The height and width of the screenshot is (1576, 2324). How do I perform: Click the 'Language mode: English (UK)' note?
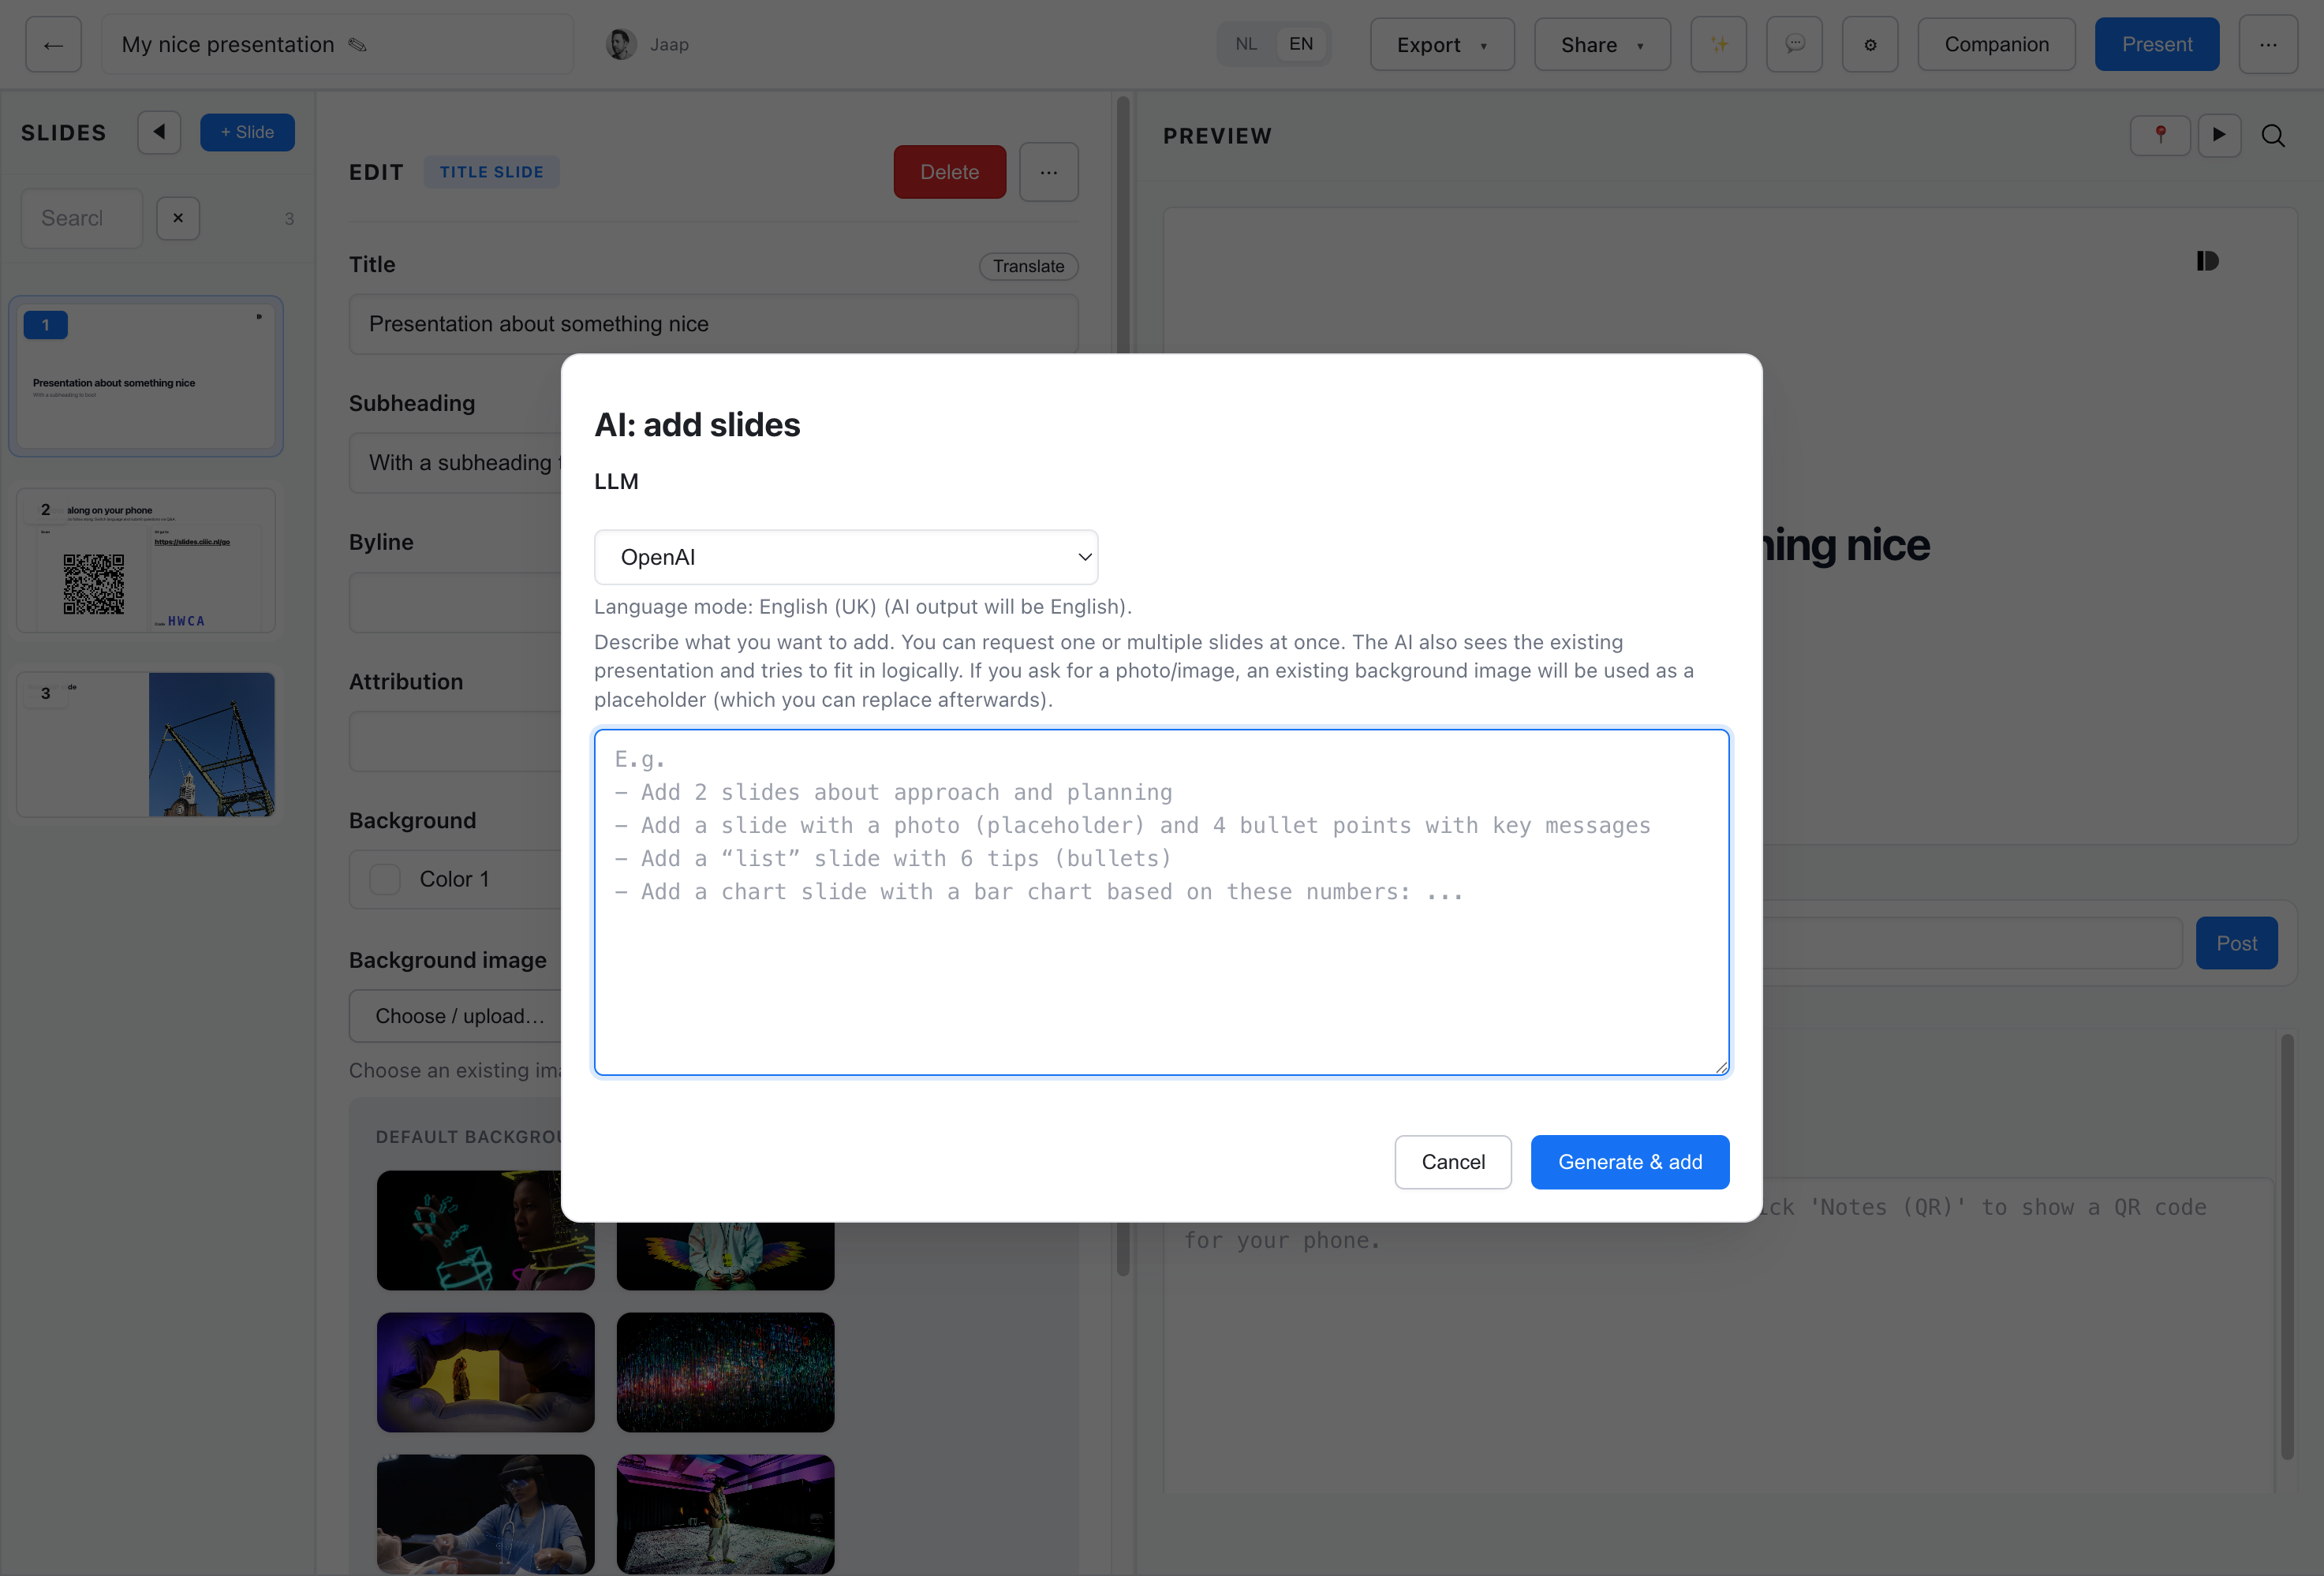click(x=862, y=607)
